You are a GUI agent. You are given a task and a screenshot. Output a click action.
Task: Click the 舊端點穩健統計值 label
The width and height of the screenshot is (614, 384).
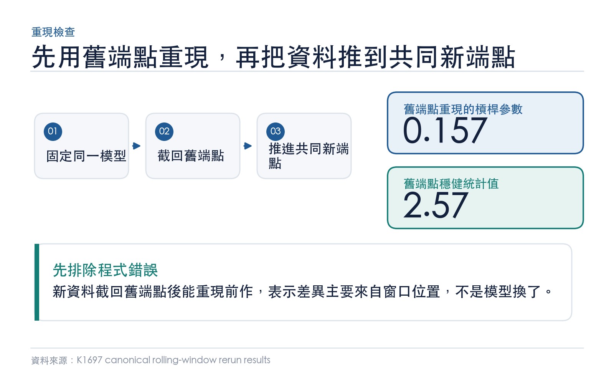451,184
